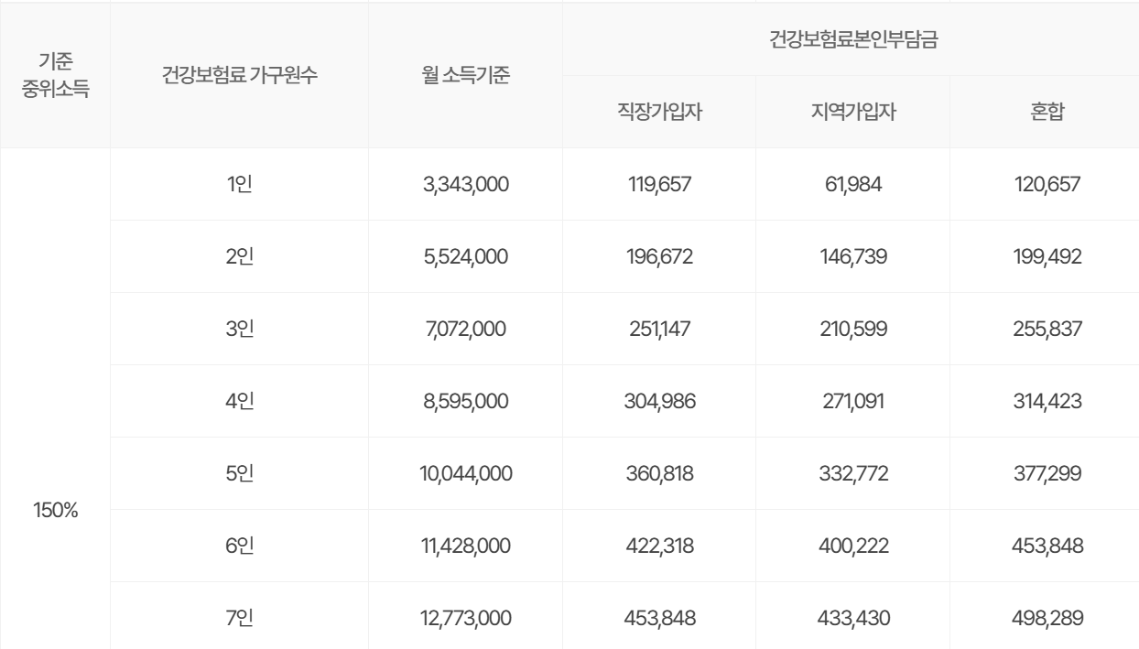Select the 6인 household row label

tap(240, 546)
